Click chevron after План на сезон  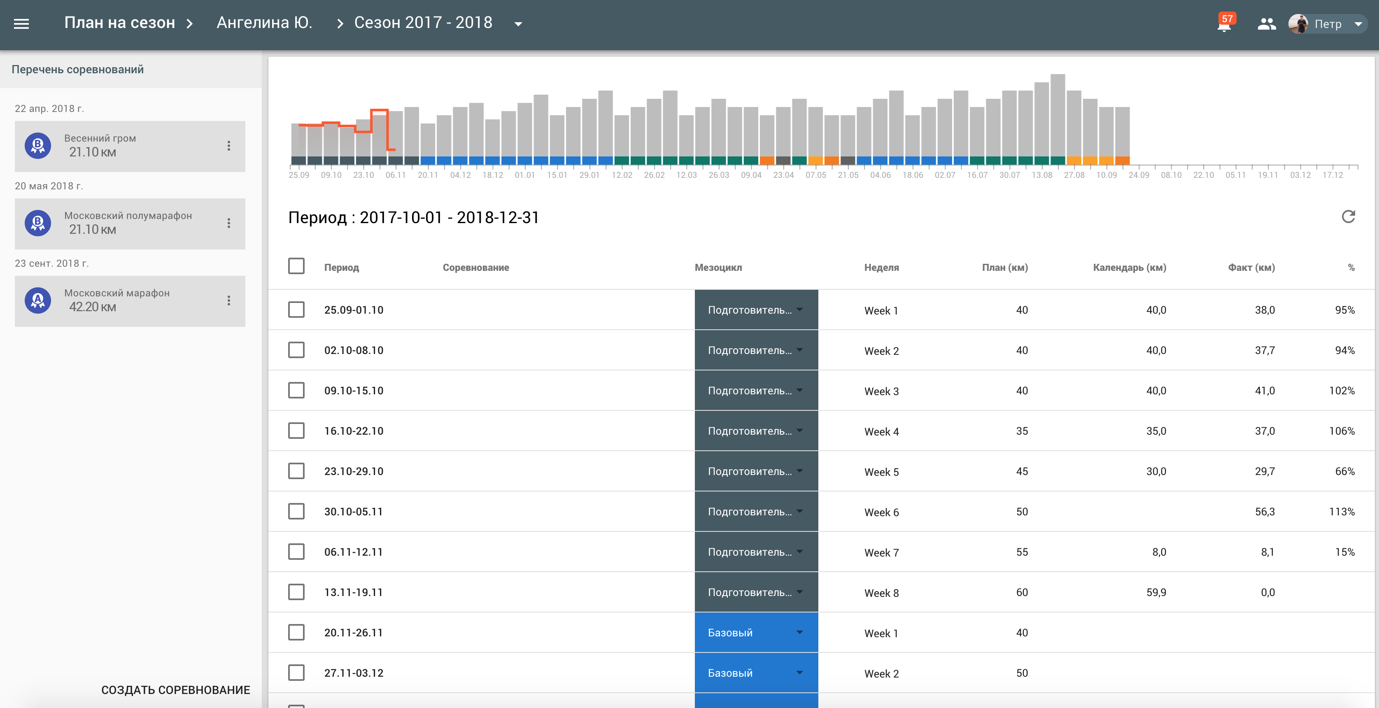pos(189,23)
